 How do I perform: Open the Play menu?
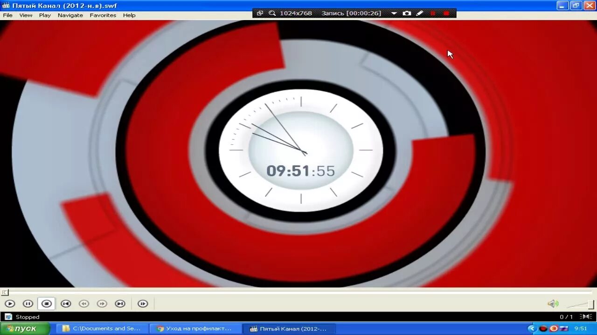45,15
